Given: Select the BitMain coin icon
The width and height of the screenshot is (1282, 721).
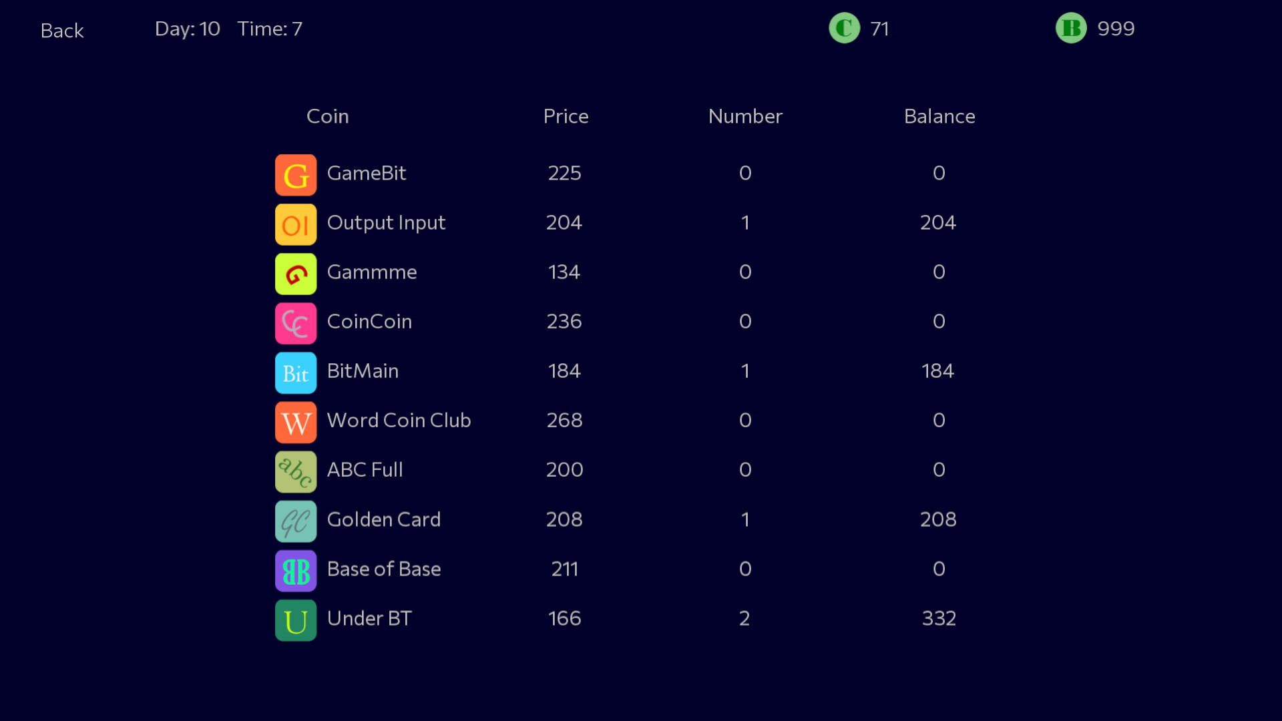Looking at the screenshot, I should coord(295,372).
